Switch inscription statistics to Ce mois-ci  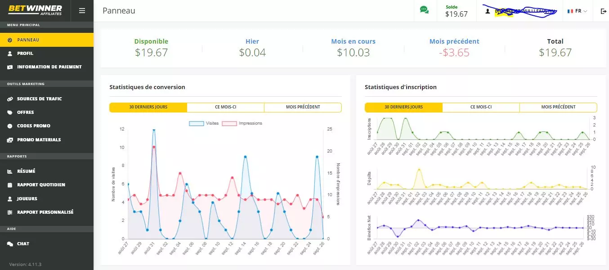(481, 107)
